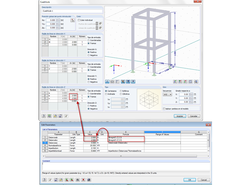
Task: Click the Y₀ position stepper
Action: pos(58,24)
